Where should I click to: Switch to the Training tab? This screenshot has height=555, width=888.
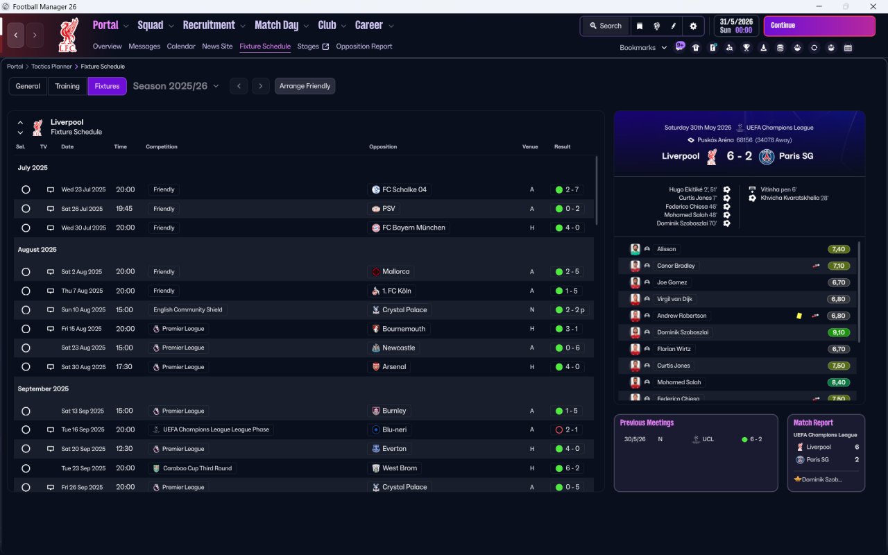click(67, 86)
